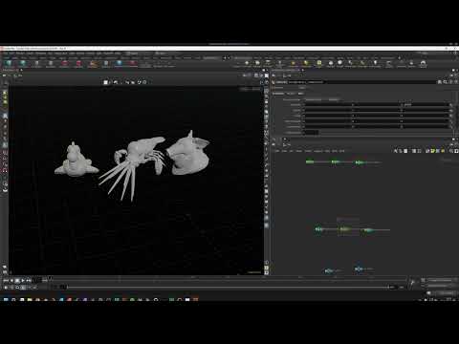459x344 pixels.
Task: Click the auto-key icon beside the playbar
Action: (412, 282)
